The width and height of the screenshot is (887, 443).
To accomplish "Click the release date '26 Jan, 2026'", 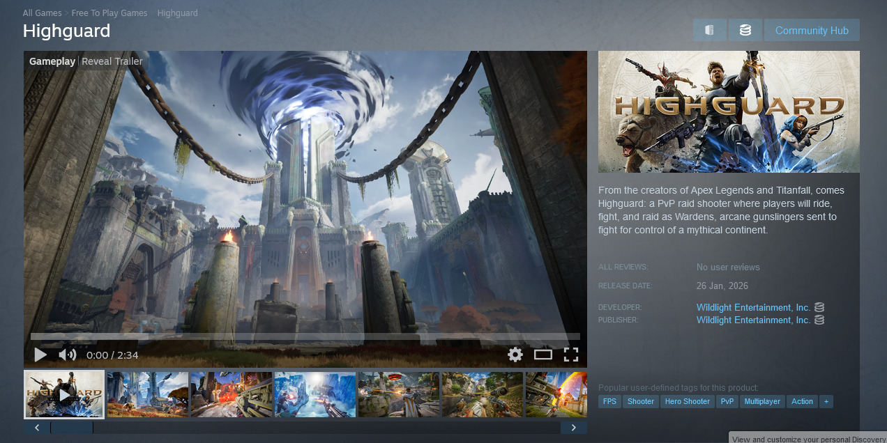I will pyautogui.click(x=722, y=286).
